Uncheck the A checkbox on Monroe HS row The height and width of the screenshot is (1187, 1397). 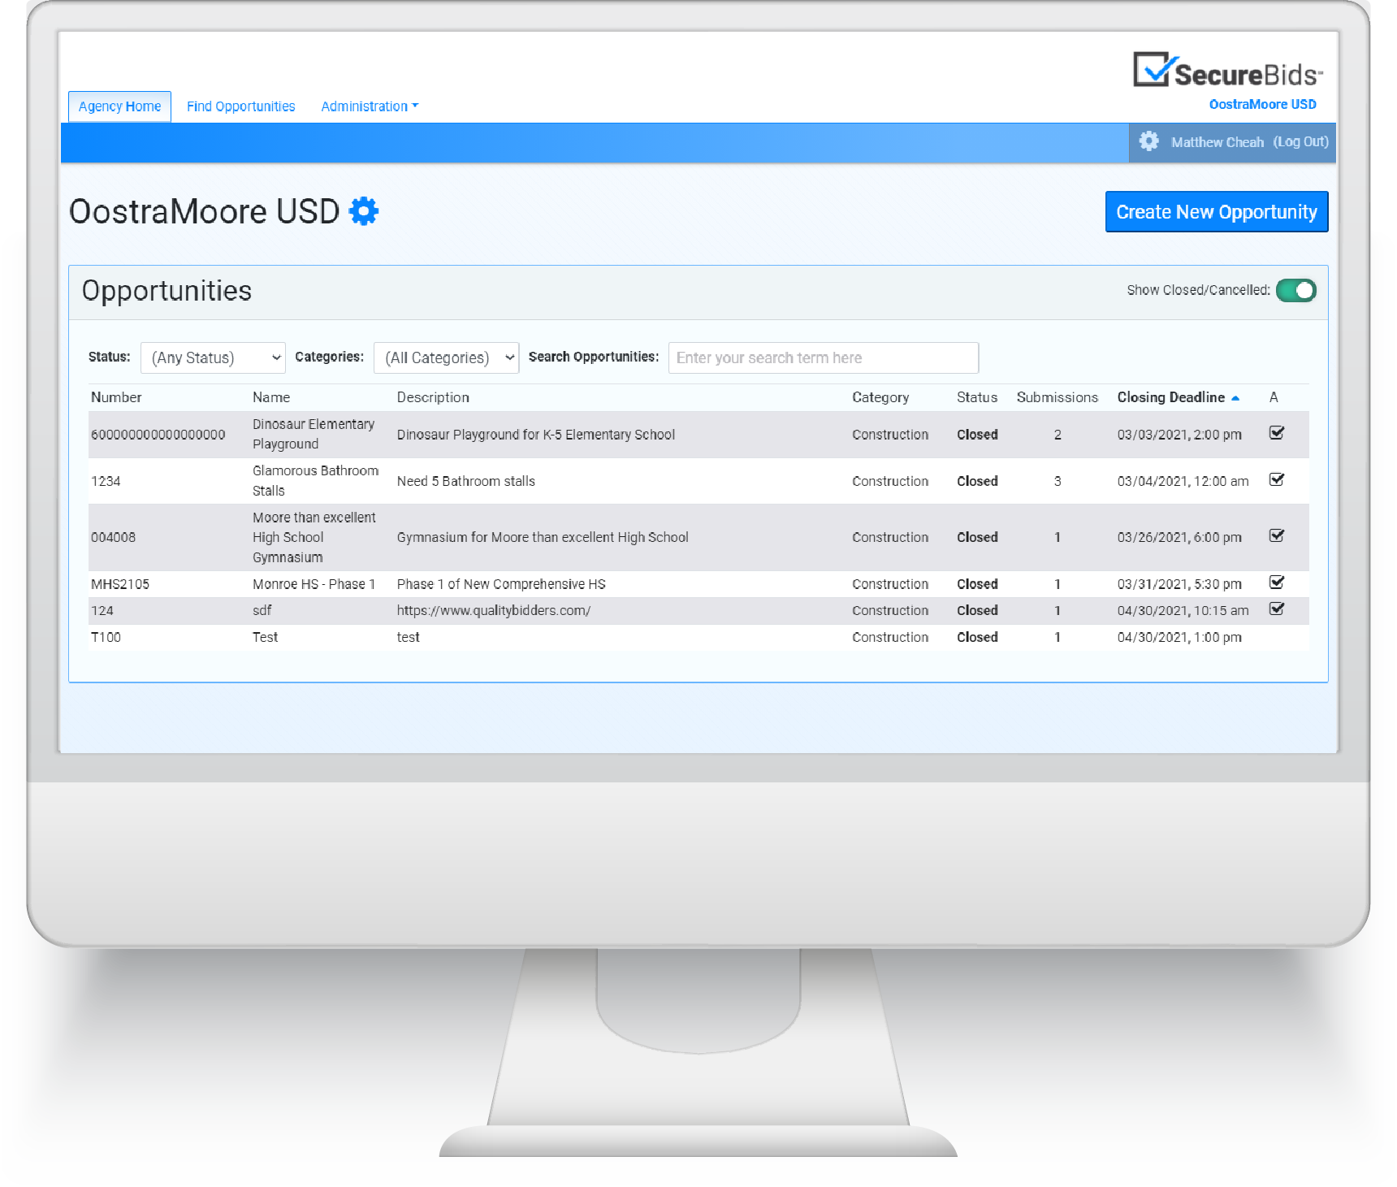[1277, 583]
